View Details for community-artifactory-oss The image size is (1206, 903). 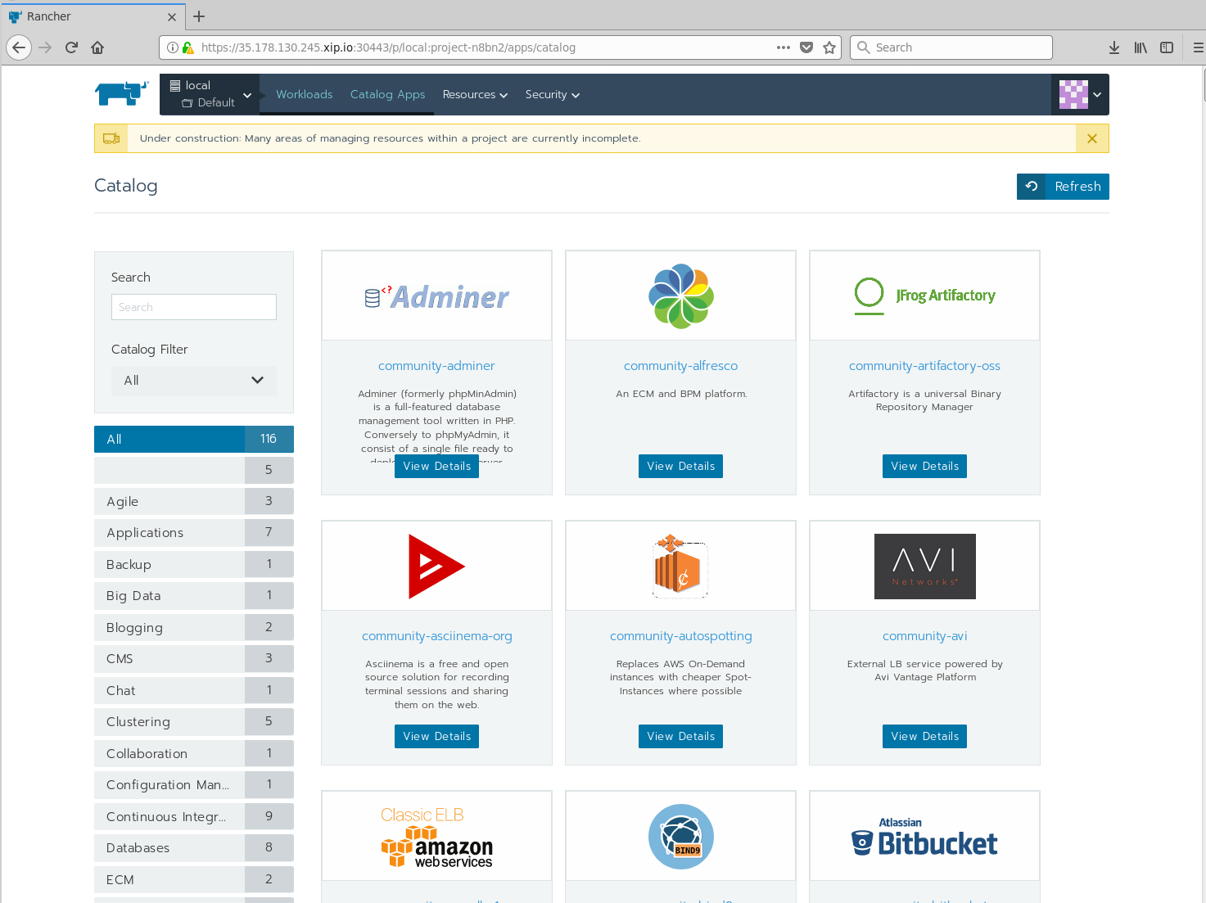pos(924,466)
